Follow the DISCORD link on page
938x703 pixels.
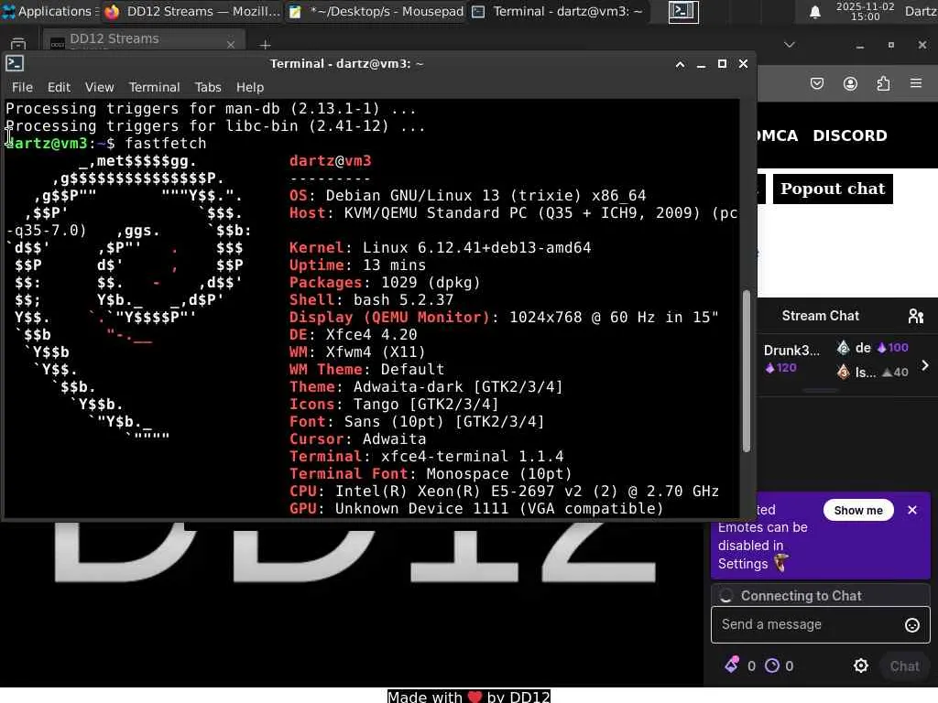[x=849, y=135]
